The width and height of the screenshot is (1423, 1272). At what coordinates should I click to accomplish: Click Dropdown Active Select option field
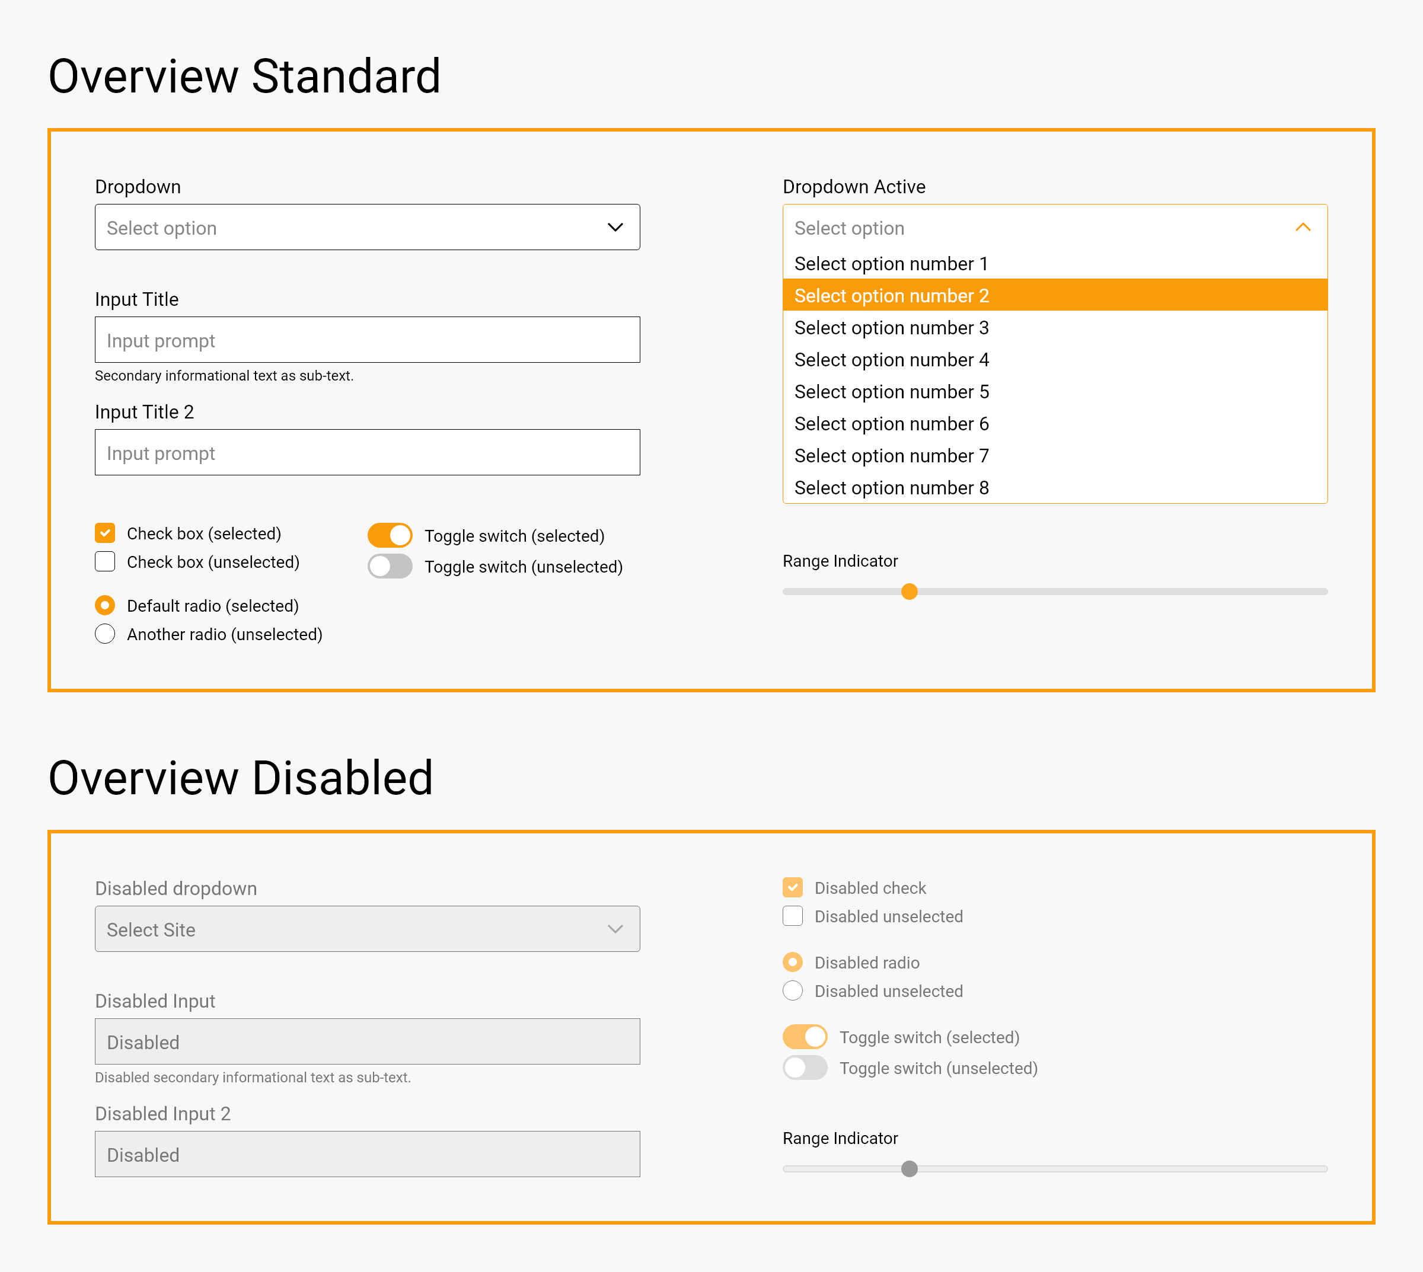(x=1035, y=227)
